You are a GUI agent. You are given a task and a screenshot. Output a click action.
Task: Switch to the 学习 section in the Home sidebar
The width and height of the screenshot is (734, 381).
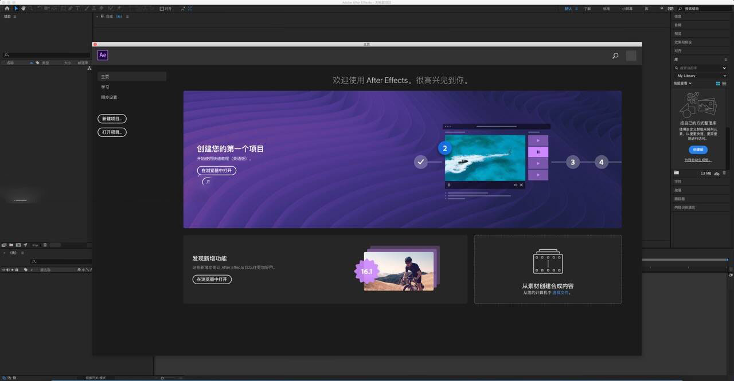(x=106, y=87)
